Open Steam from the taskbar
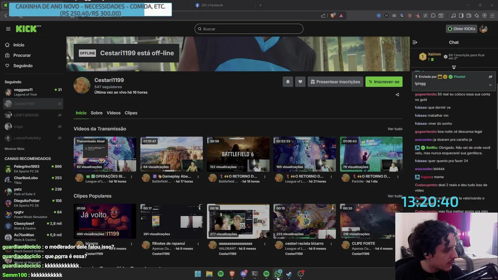This screenshot has height=280, width=498. click(289, 274)
